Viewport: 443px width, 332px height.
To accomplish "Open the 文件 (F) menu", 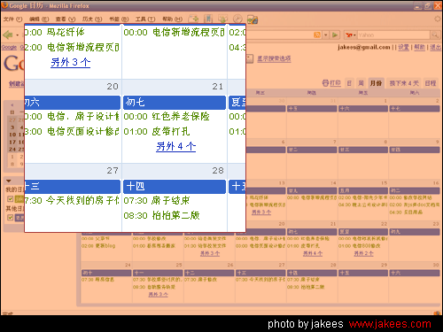I will point(12,19).
